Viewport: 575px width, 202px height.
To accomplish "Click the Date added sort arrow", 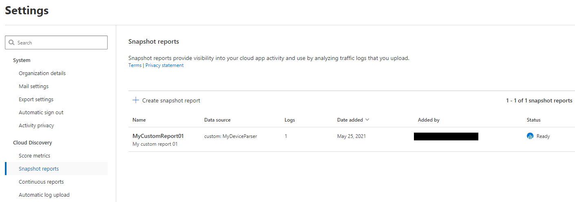I will click(x=367, y=120).
